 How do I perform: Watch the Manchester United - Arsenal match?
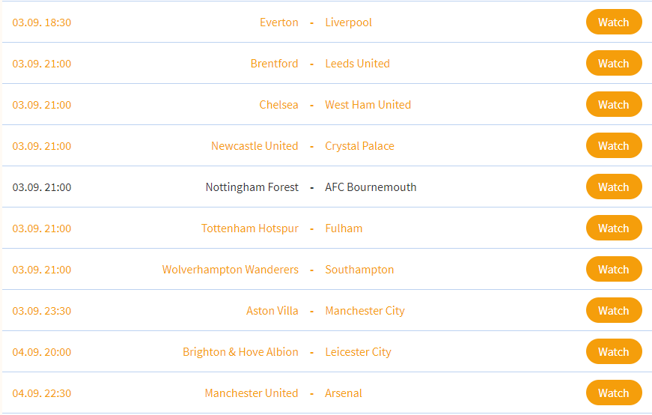(x=613, y=393)
